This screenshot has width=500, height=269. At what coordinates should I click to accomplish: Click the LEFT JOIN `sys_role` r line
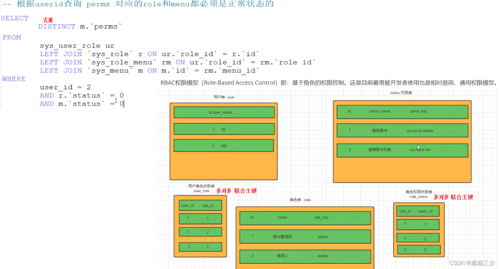pos(150,54)
